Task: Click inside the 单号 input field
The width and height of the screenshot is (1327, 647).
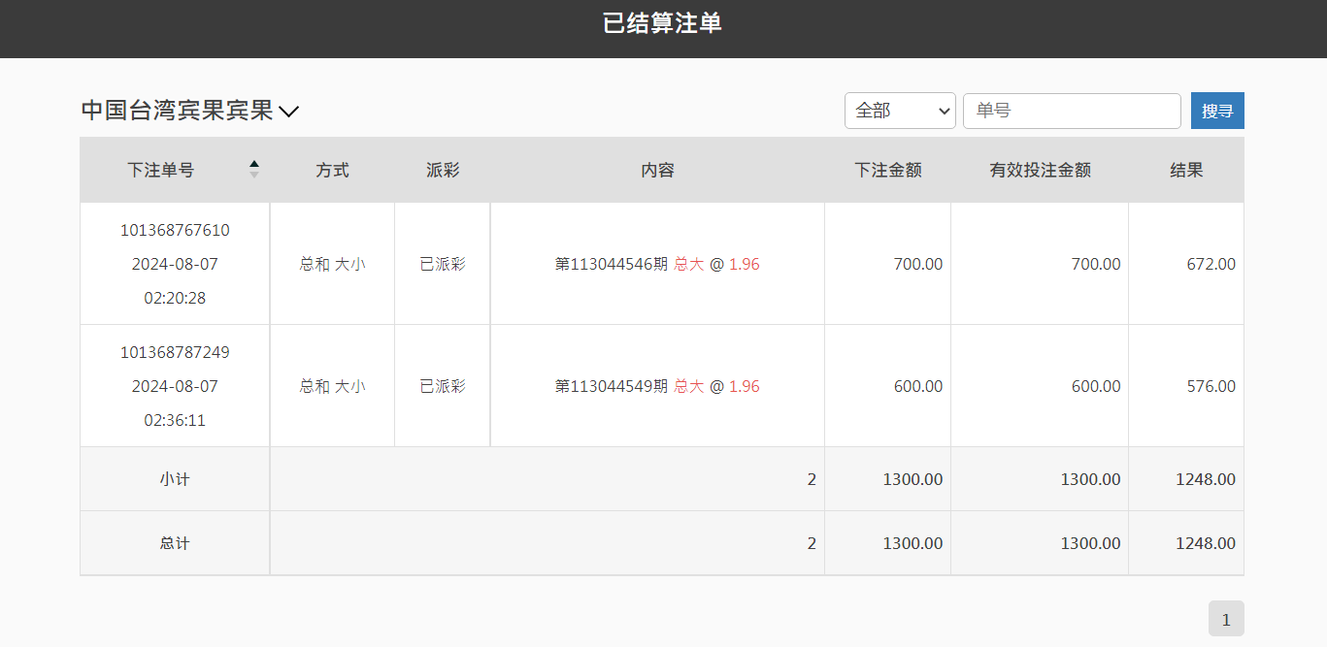Action: click(x=1072, y=111)
